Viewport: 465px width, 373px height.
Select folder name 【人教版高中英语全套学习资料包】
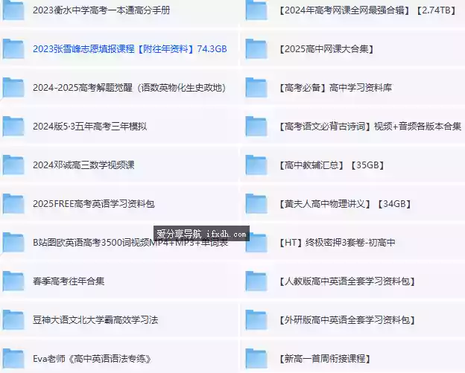point(347,281)
